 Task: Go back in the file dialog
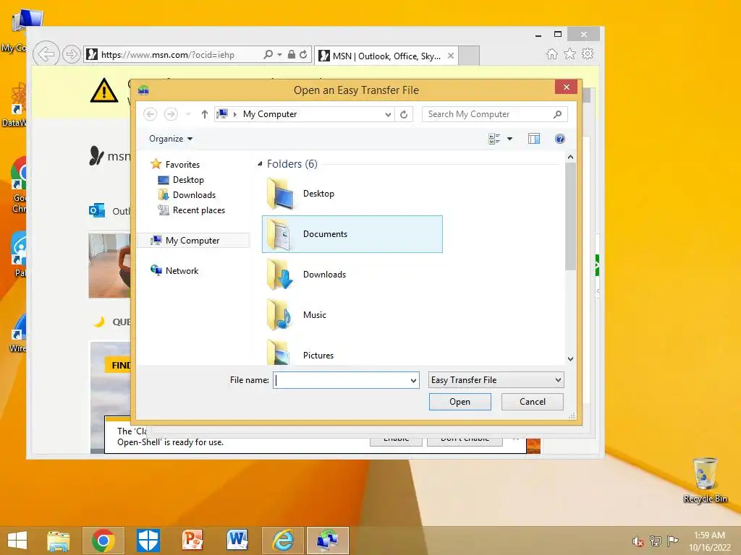(151, 114)
